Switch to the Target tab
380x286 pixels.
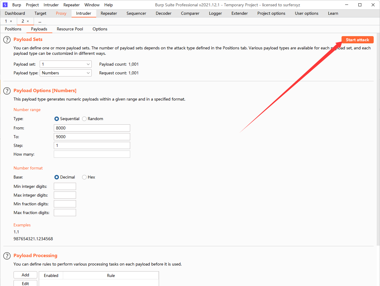(x=40, y=13)
